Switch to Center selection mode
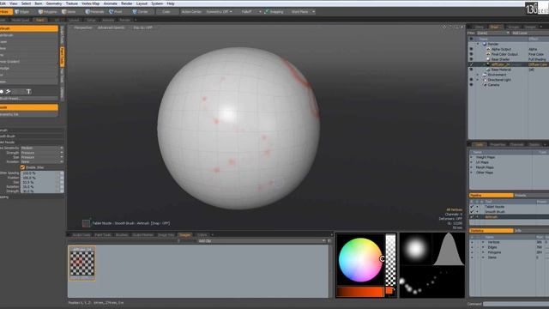Image resolution: width=549 pixels, height=309 pixels. click(x=140, y=11)
